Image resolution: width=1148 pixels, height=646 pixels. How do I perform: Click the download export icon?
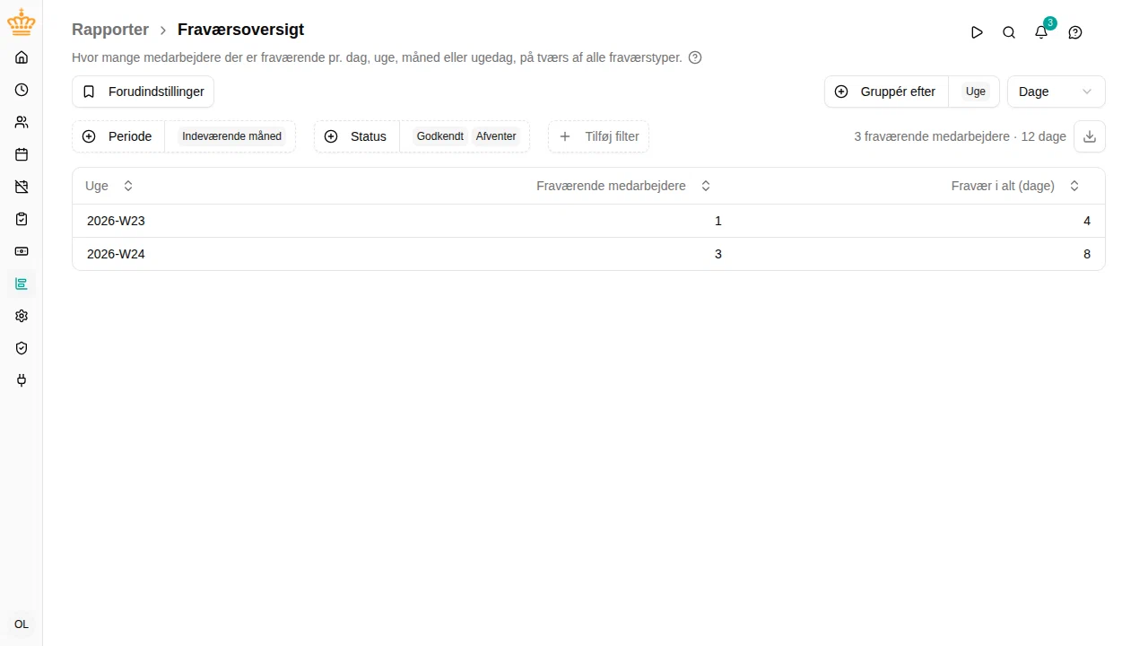[1090, 136]
